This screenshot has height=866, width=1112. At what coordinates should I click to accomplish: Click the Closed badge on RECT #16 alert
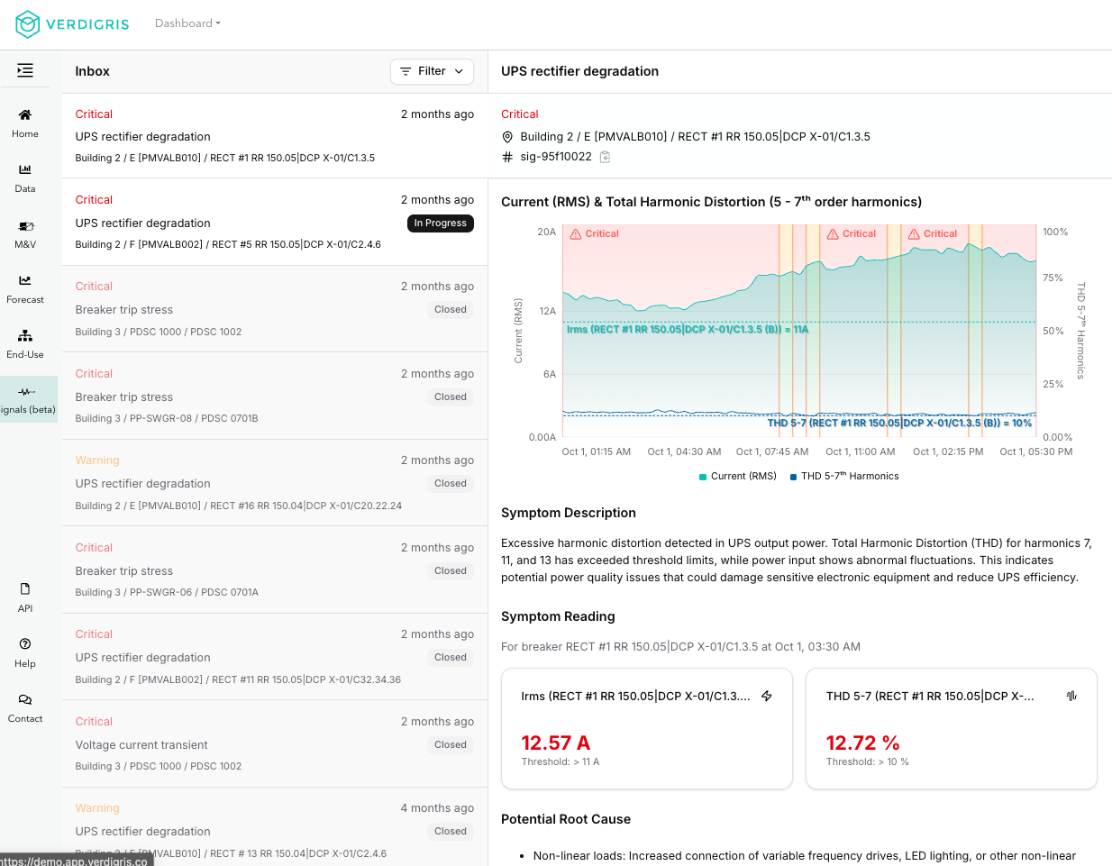(451, 484)
